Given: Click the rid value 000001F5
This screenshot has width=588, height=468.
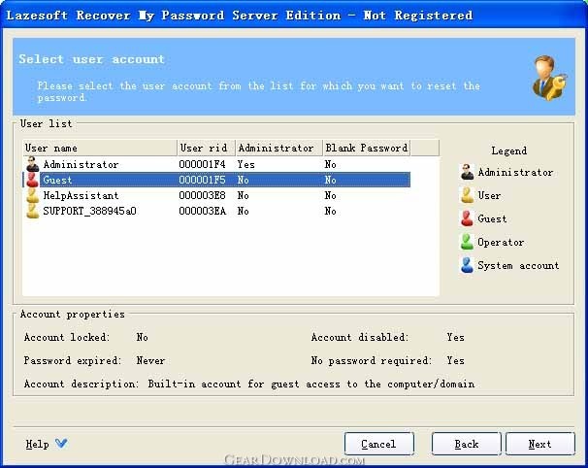Looking at the screenshot, I should (x=202, y=180).
